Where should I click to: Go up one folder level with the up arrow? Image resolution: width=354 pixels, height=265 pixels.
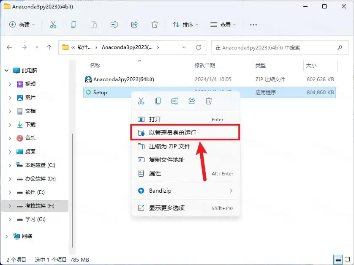pyautogui.click(x=49, y=47)
